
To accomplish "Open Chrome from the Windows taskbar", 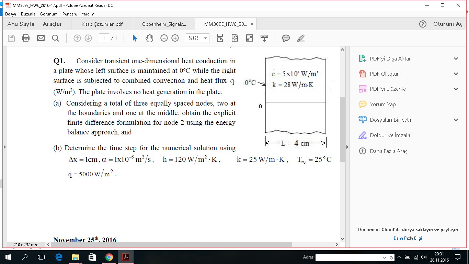I will pyautogui.click(x=109, y=257).
